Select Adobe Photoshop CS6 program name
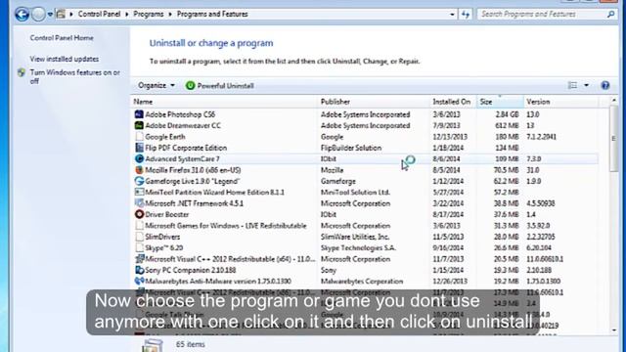626x352 pixels. point(180,114)
